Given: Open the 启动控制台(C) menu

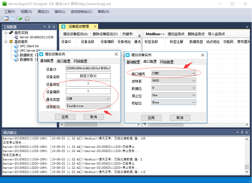Looking at the screenshot, I should point(82,12).
